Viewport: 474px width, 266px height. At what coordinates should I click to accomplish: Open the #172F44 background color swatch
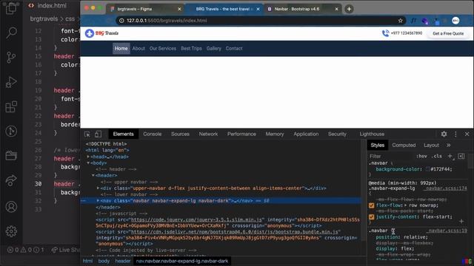(427, 169)
